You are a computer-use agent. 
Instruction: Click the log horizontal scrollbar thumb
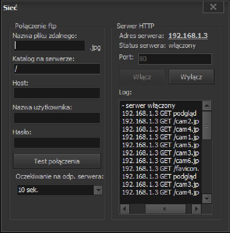click(x=165, y=209)
